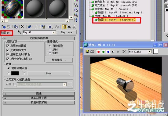
Task: Open the Material/Map Navigator icon
Action: click(x=76, y=20)
